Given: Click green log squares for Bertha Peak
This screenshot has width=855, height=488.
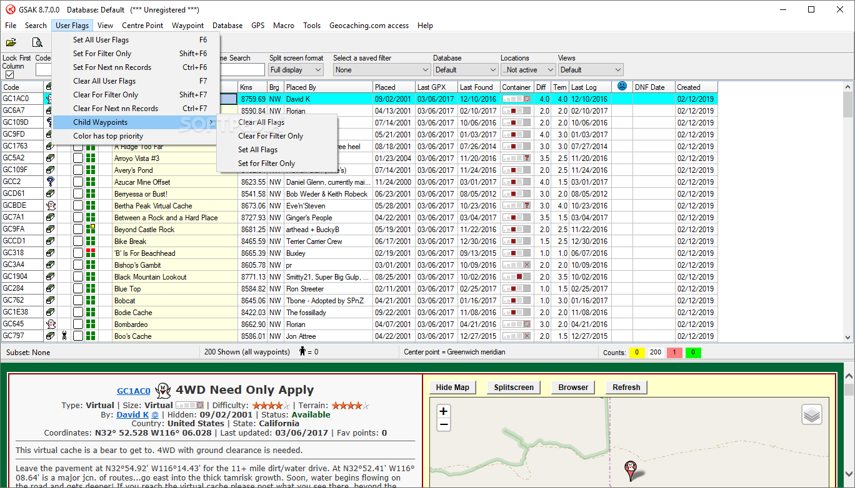Looking at the screenshot, I should (x=91, y=206).
